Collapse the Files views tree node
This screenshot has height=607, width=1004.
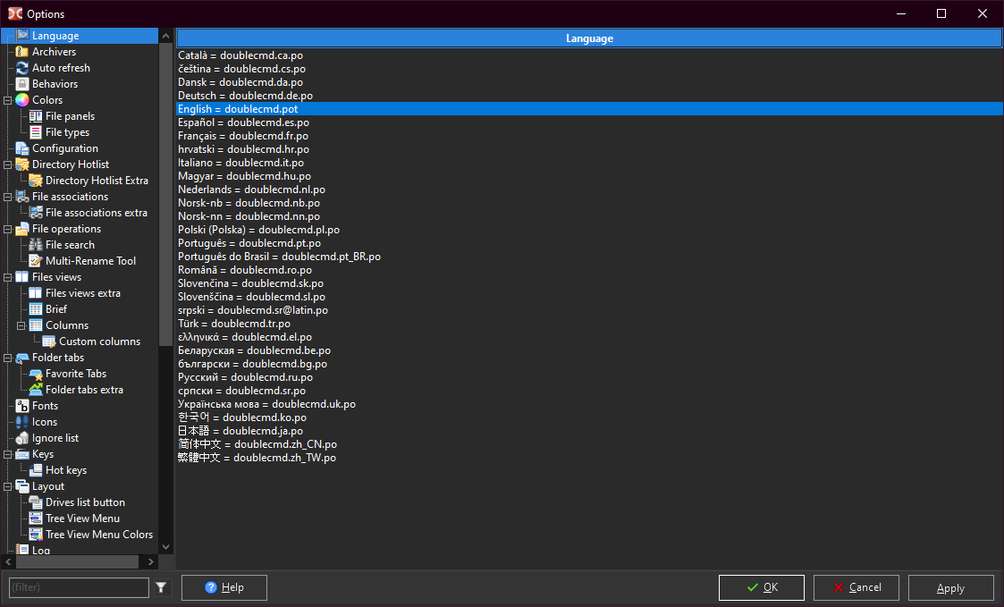click(x=8, y=277)
